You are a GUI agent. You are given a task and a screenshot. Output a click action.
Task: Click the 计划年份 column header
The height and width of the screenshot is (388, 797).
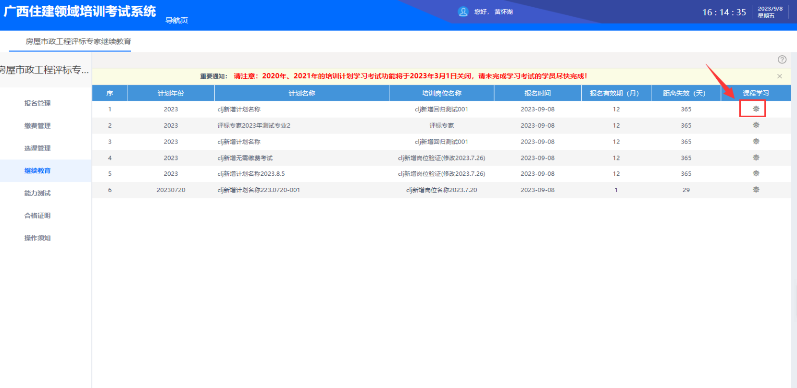[171, 93]
